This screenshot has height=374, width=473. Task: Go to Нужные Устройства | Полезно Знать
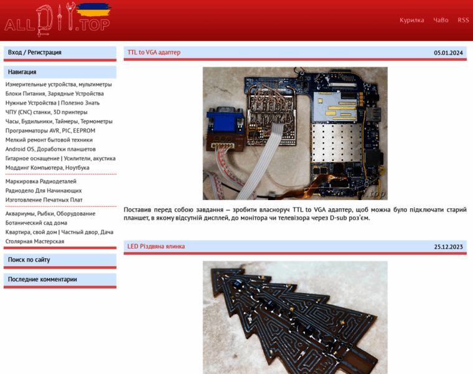52,103
